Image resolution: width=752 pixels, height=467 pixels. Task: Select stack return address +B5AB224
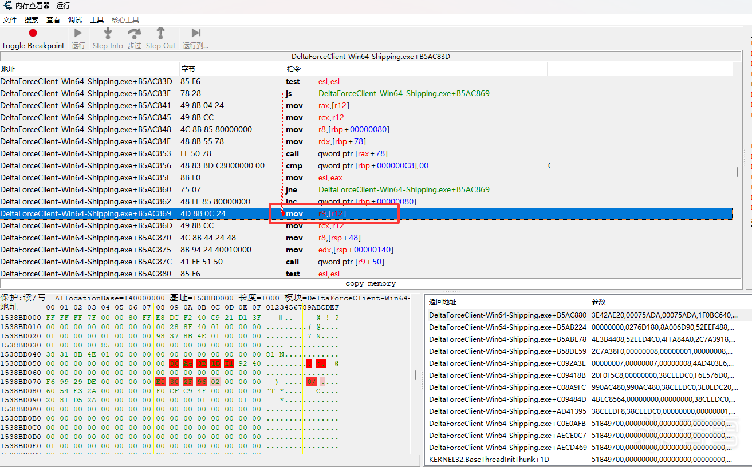[589, 327]
